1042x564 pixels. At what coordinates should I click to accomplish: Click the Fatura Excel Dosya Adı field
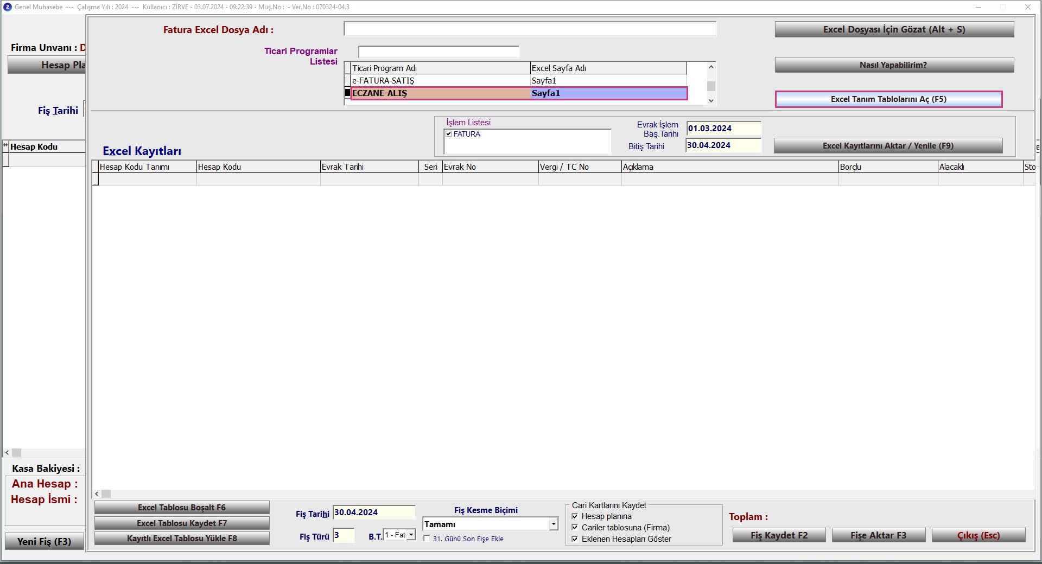tap(530, 29)
